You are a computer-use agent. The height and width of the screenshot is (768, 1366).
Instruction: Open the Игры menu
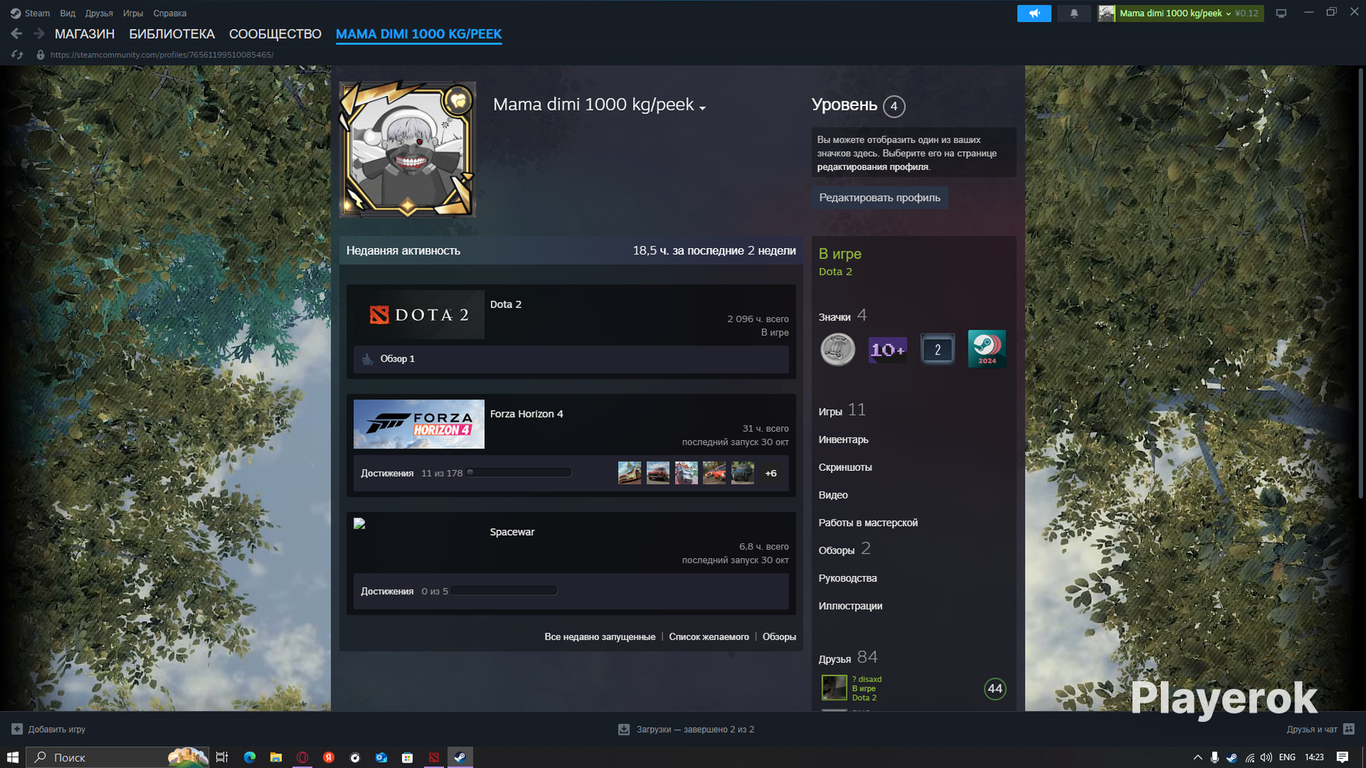pyautogui.click(x=133, y=13)
